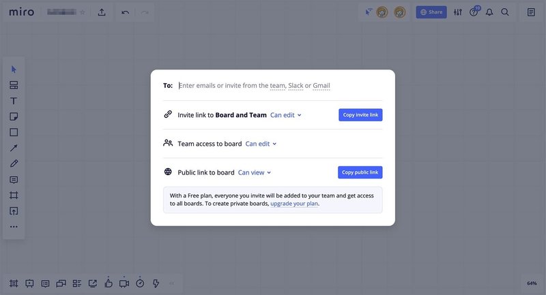Viewport: 546px width, 295px height.
Task: Select the Text tool
Action: (14, 101)
